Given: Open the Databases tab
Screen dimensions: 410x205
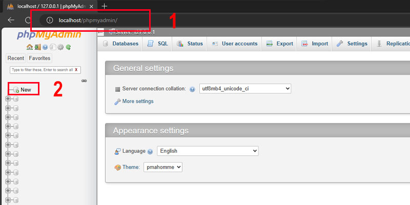Looking at the screenshot, I should (x=120, y=44).
